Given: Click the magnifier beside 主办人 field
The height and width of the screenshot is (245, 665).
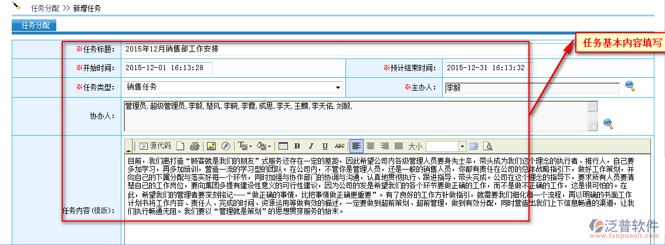Looking at the screenshot, I should [630, 87].
